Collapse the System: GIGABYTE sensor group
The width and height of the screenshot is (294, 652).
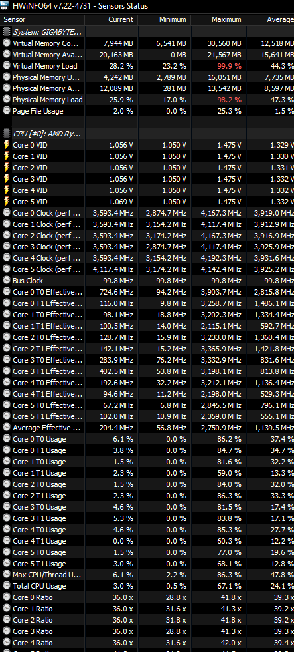click(47, 32)
